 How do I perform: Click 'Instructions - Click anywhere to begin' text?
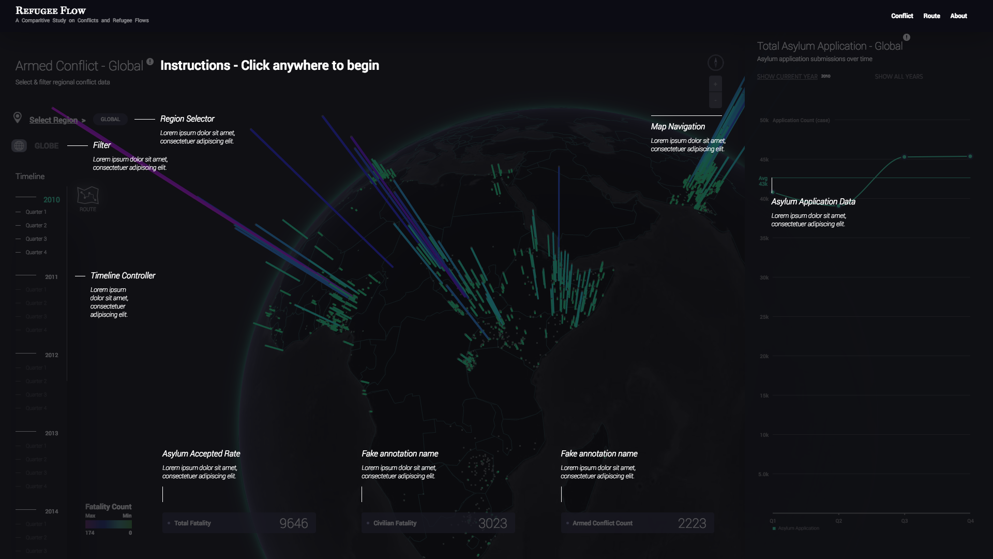pyautogui.click(x=269, y=66)
